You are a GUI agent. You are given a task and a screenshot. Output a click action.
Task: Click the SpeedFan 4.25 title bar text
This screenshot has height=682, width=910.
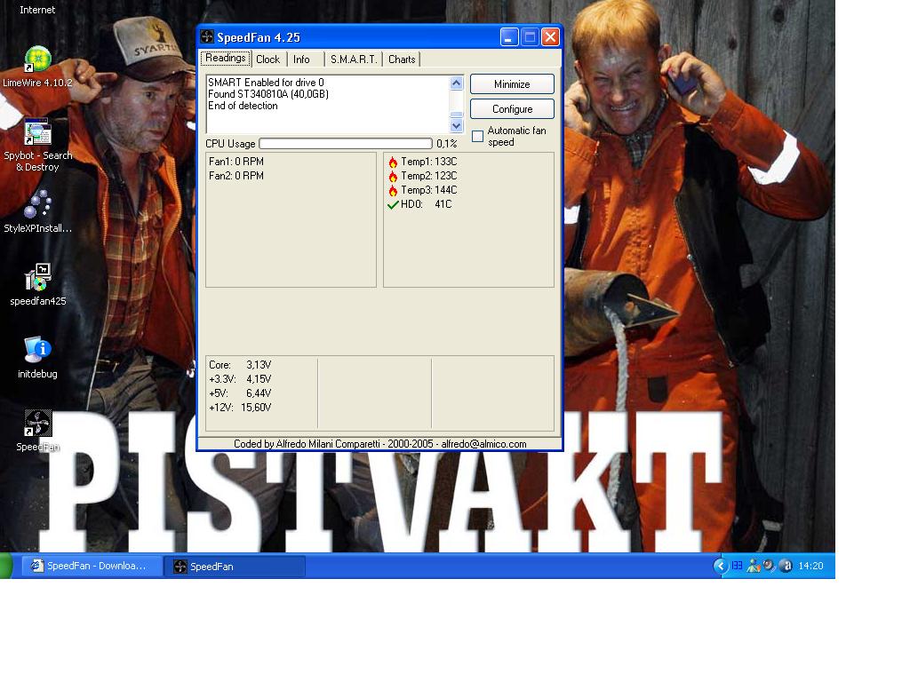pos(259,37)
